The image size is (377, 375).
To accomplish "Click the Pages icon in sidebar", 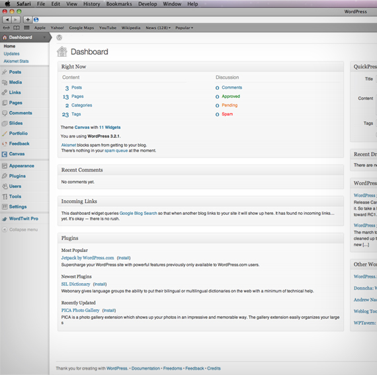I will tap(5, 103).
